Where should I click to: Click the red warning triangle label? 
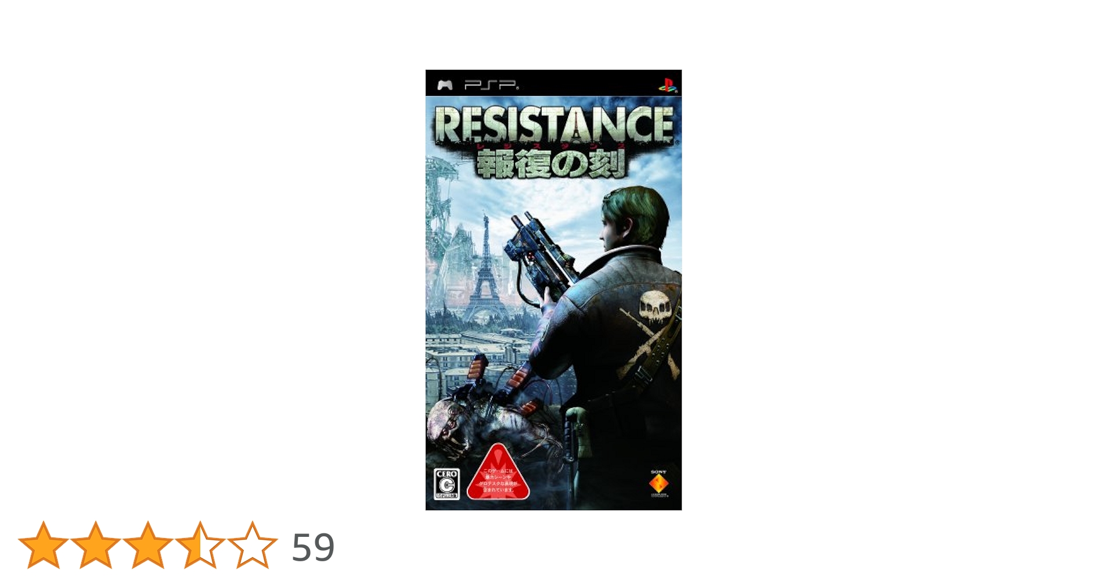pyautogui.click(x=498, y=474)
